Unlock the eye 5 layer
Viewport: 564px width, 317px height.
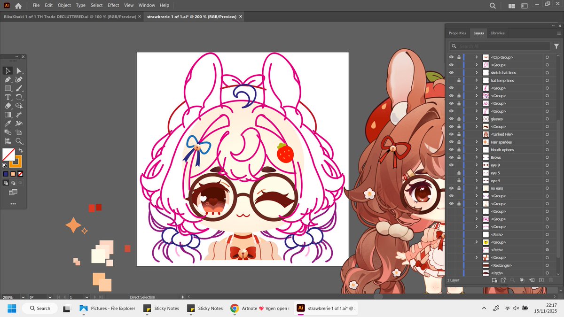459,173
